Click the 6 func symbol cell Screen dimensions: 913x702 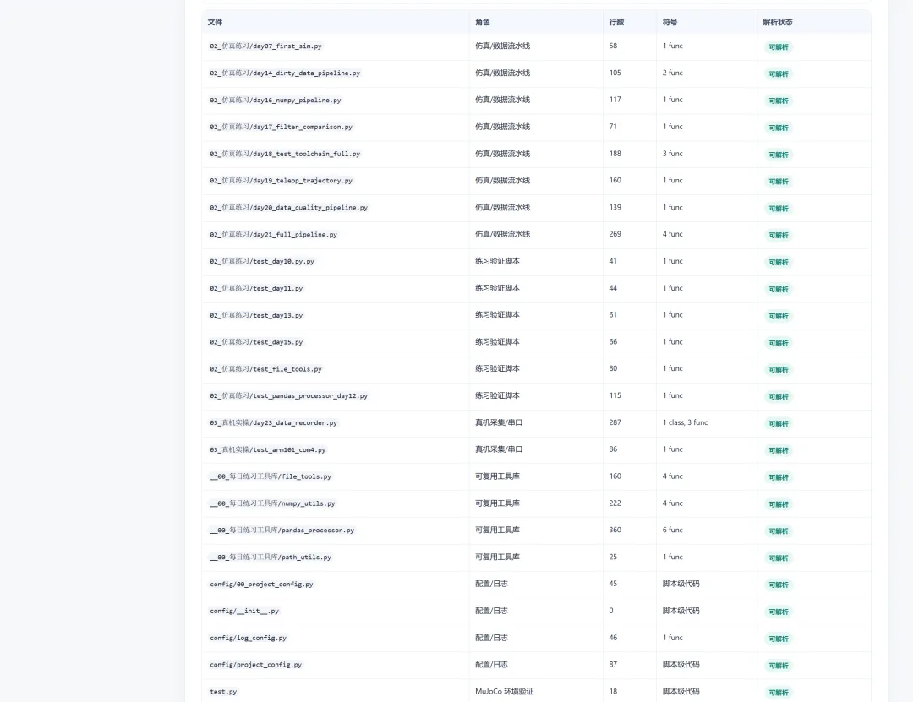[x=672, y=530]
